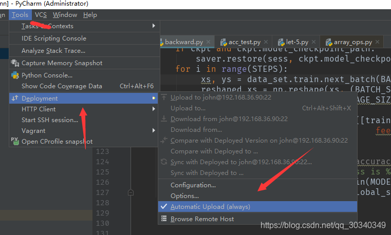Close the backward.py tab
Viewport: 391px width, 235px height.
209,42
